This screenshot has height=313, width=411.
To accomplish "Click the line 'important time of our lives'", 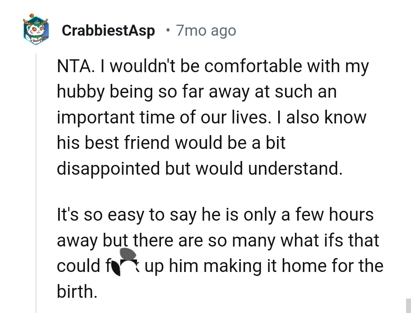I will pos(211,117).
